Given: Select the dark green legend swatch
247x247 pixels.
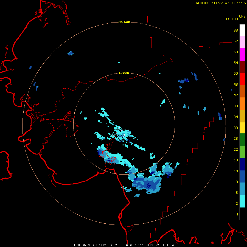Looking at the screenshot, I should pyautogui.click(x=242, y=140).
